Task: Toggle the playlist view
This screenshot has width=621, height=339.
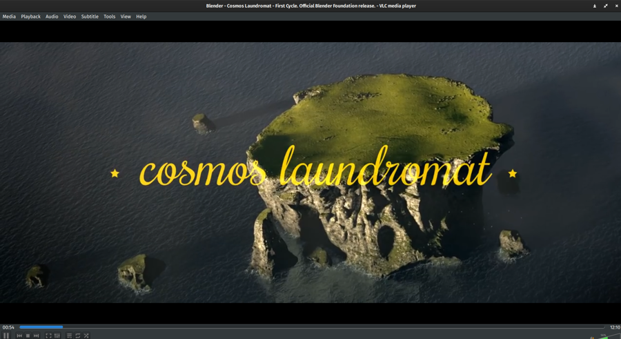Action: (x=69, y=336)
